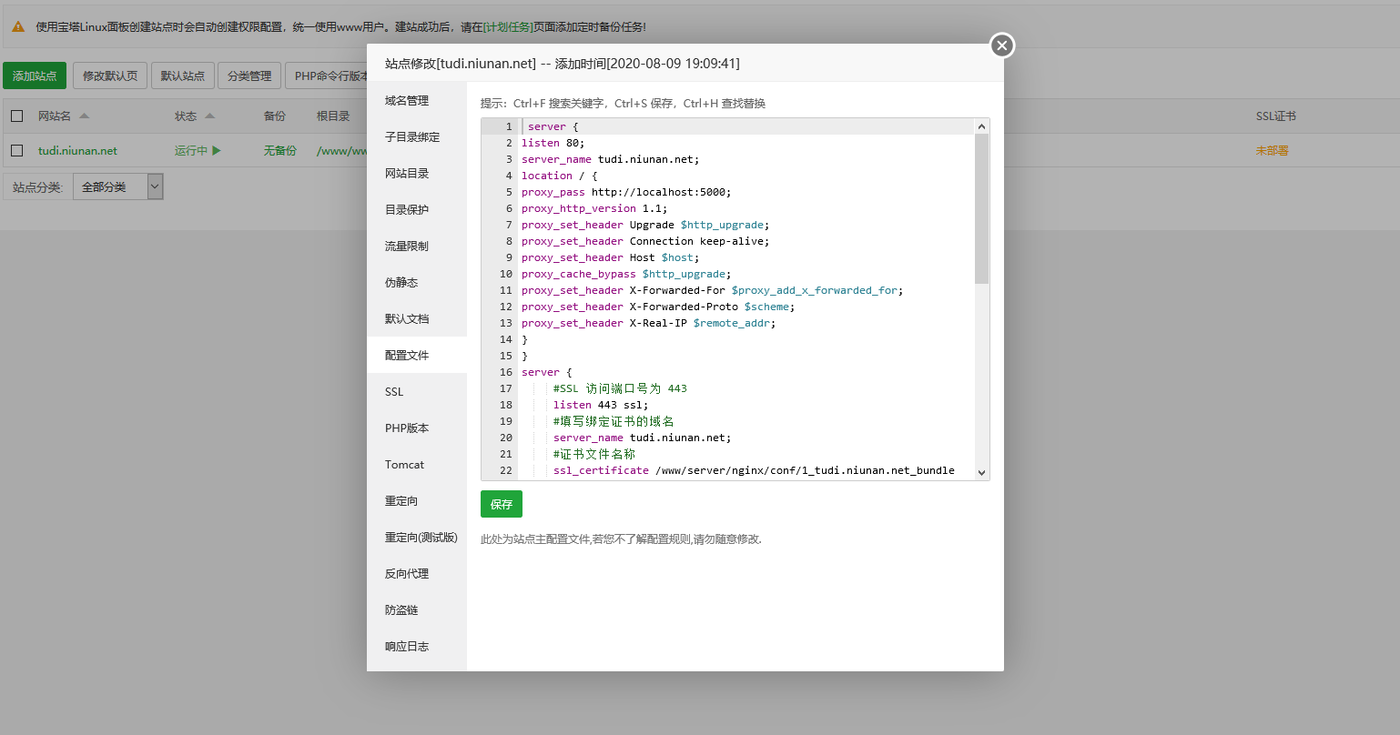Click line 1 'server {' in editor
Viewport: 1400px width, 735px height.
point(553,126)
